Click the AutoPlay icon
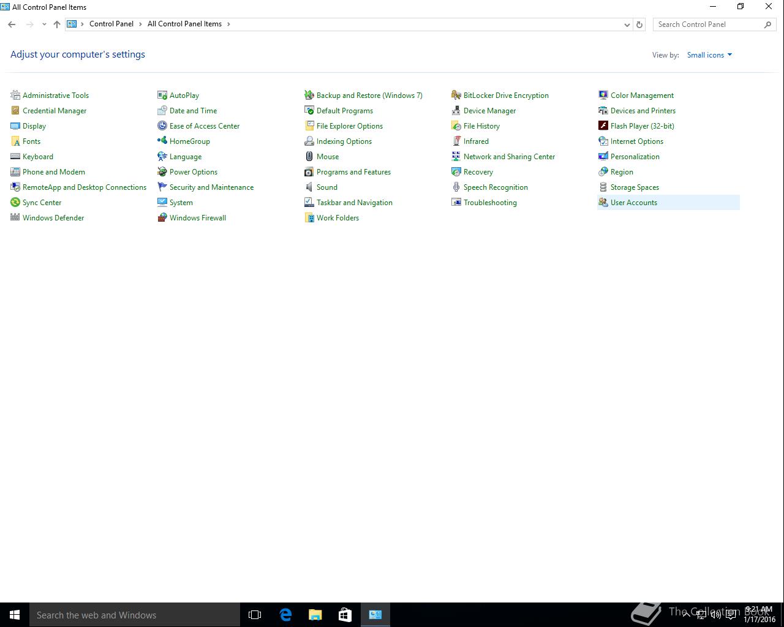Viewport: 784px width, 627px height. tap(162, 96)
